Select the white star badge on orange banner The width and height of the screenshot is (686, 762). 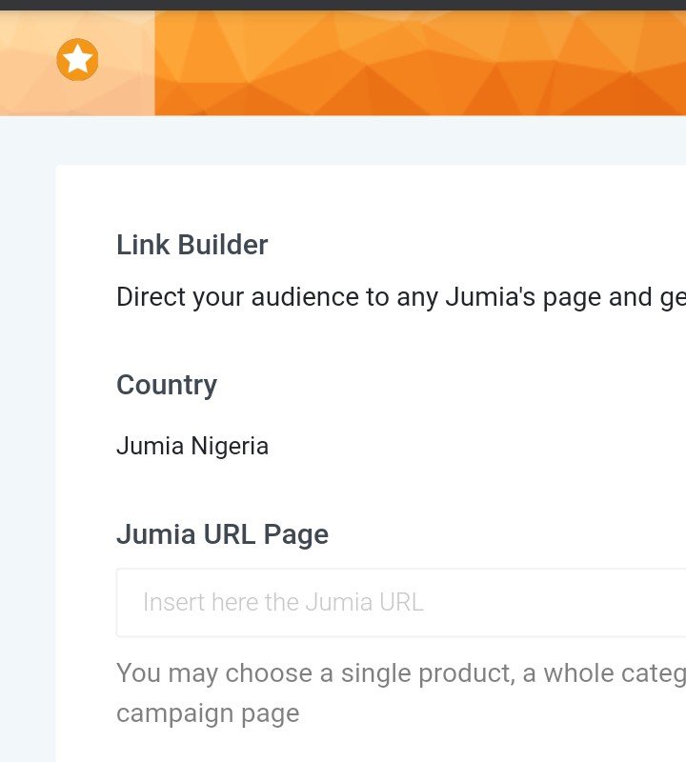79,58
